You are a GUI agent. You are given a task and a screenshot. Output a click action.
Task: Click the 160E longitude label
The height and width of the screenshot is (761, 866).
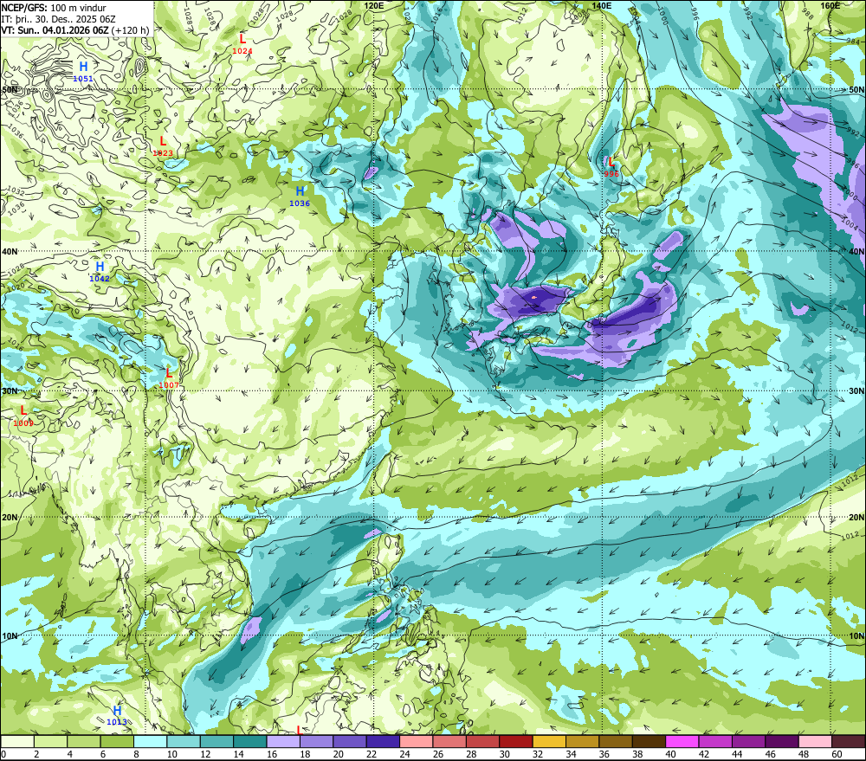[830, 5]
